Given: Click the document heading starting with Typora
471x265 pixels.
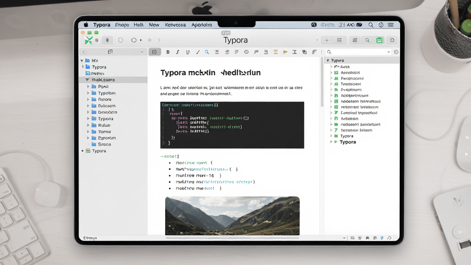Looking at the screenshot, I should click(210, 73).
